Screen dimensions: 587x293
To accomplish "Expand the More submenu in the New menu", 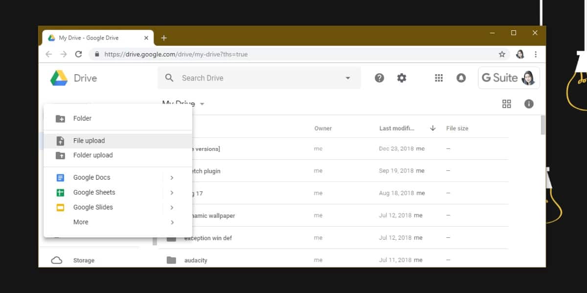I will 172,222.
